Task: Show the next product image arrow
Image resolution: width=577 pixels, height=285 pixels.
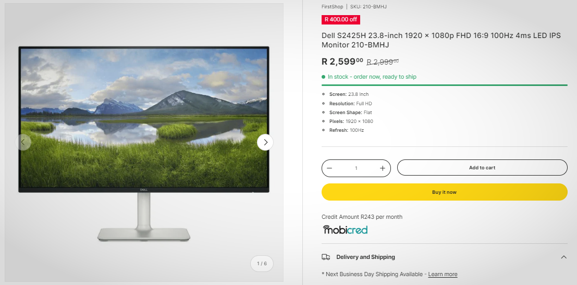Action: [x=265, y=142]
